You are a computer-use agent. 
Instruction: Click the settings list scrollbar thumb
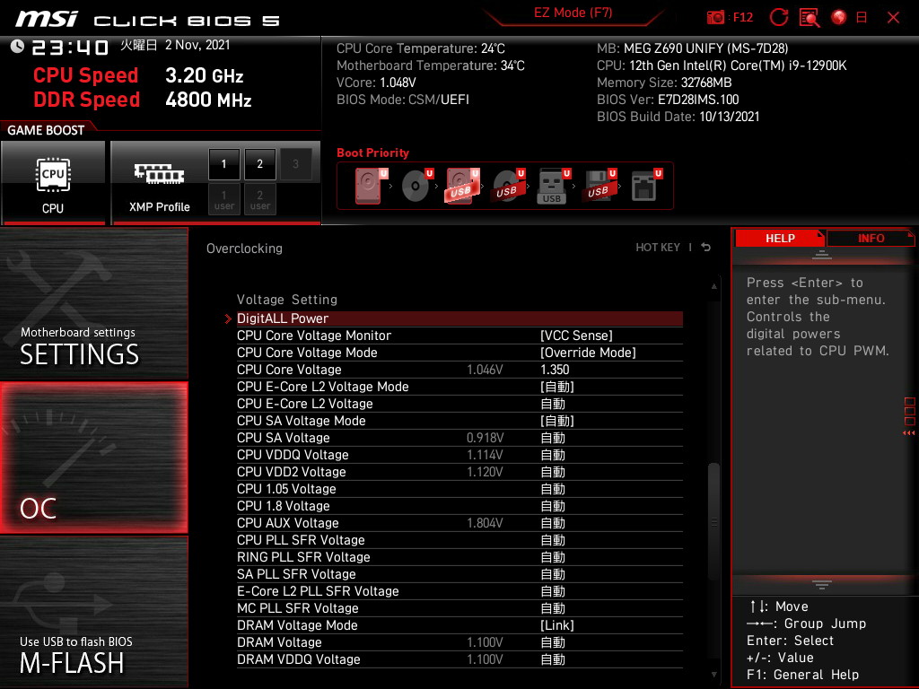tap(713, 521)
